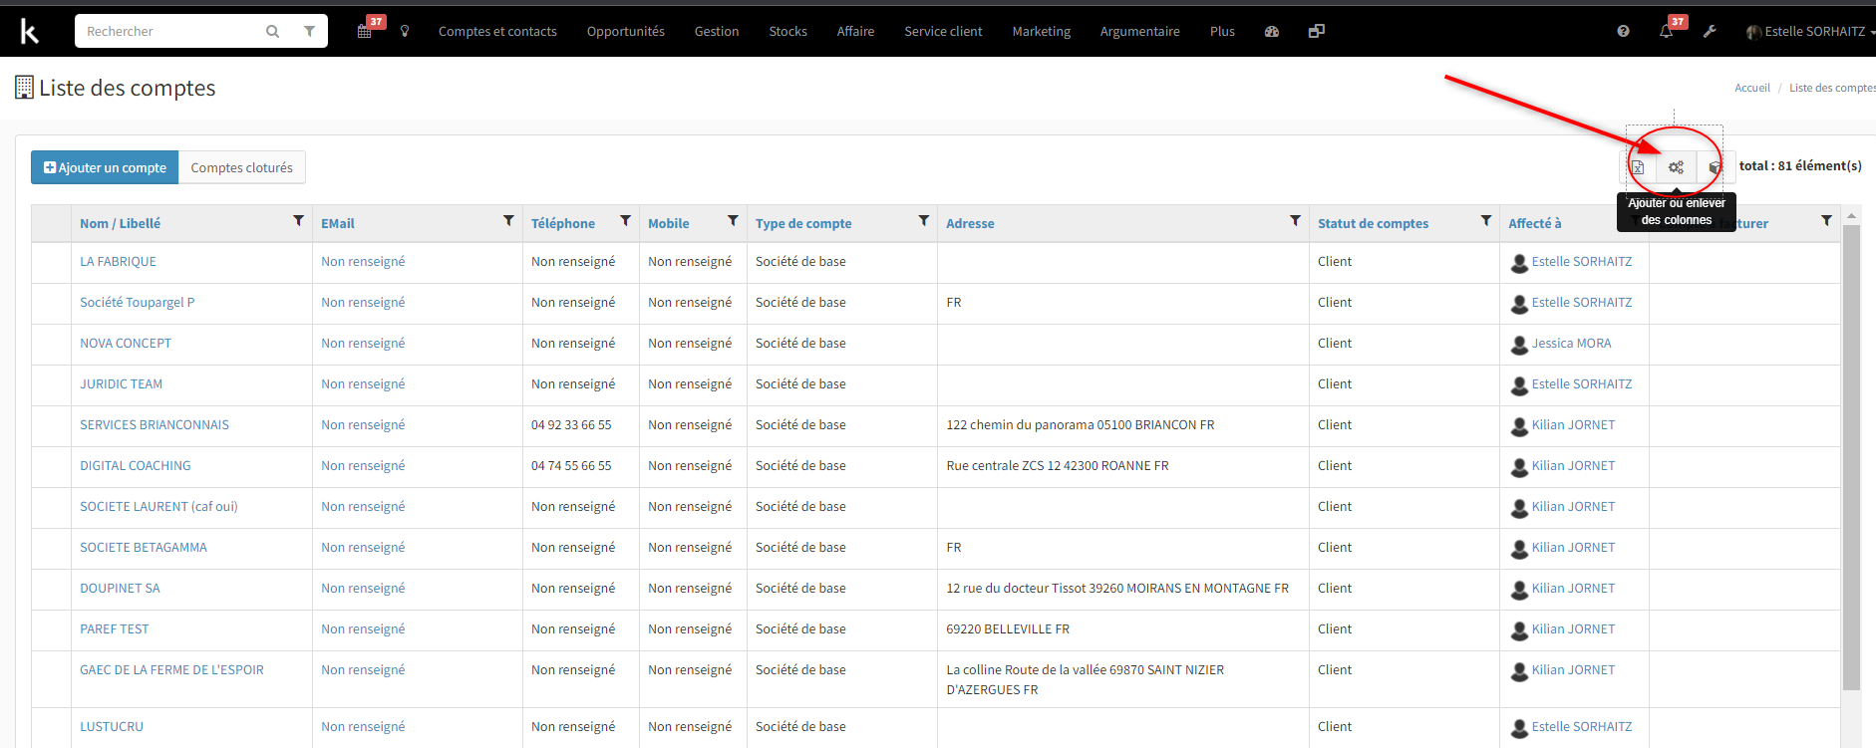Click the lightbulb icon in top bar
This screenshot has height=748, width=1876.
point(405,31)
